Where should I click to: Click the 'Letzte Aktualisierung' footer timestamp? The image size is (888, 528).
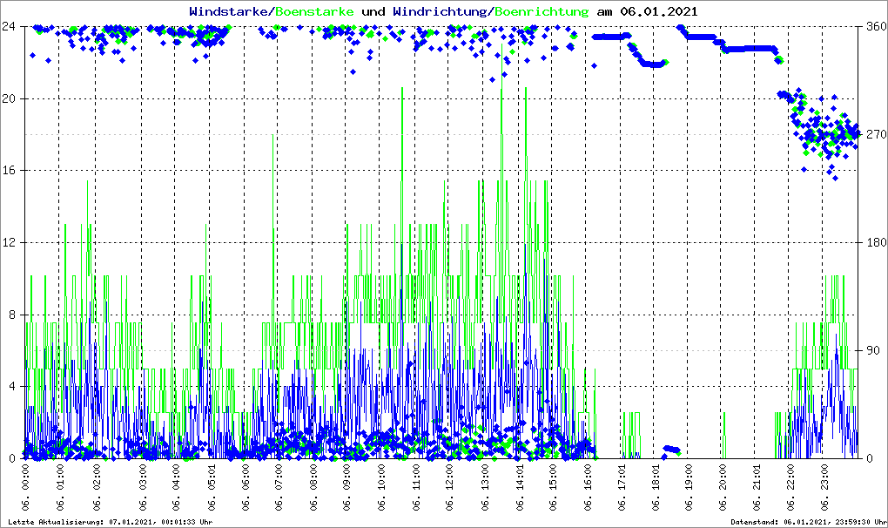click(x=109, y=522)
